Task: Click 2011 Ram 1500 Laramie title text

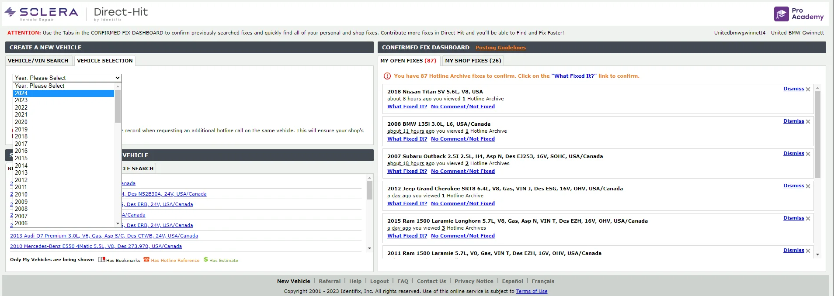Action: [494, 253]
